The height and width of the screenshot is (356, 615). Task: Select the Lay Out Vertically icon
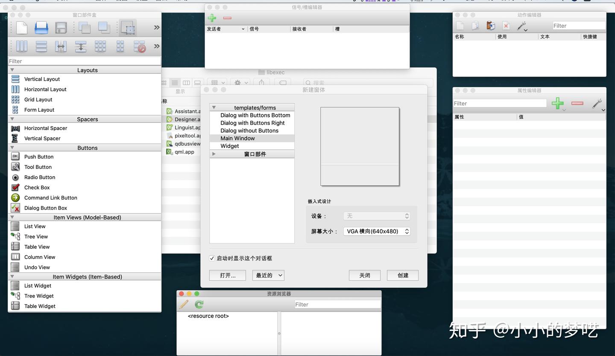pos(41,46)
